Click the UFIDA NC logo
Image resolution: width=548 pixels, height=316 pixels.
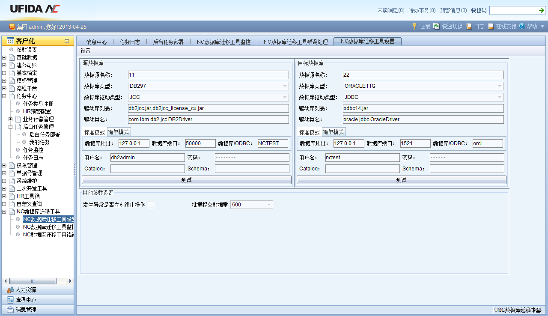pos(35,9)
